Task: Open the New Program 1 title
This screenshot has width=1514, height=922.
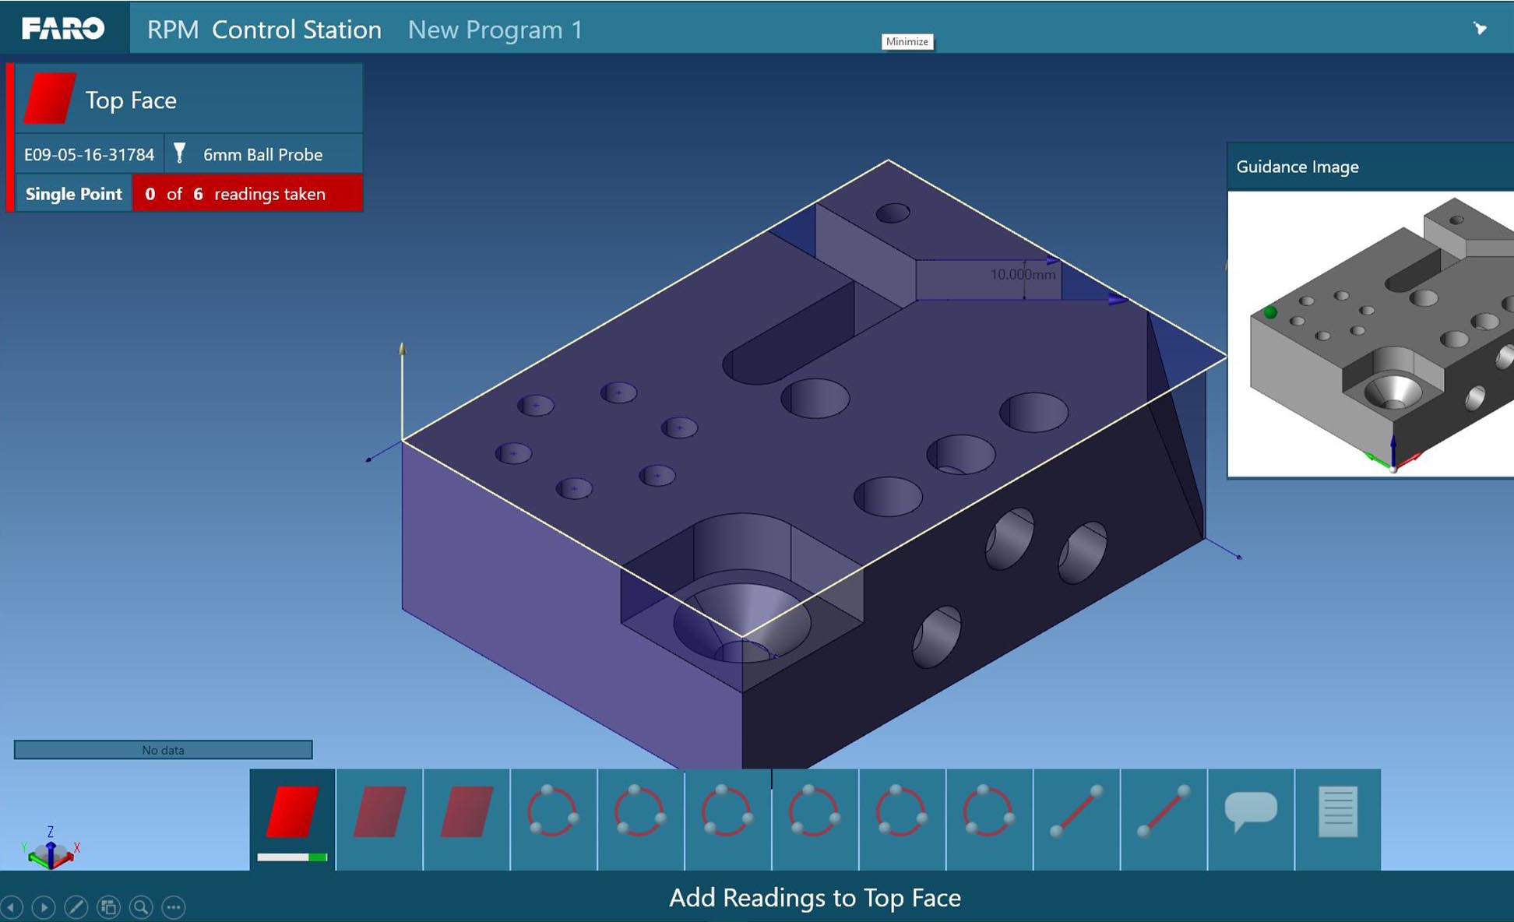Action: (x=495, y=30)
